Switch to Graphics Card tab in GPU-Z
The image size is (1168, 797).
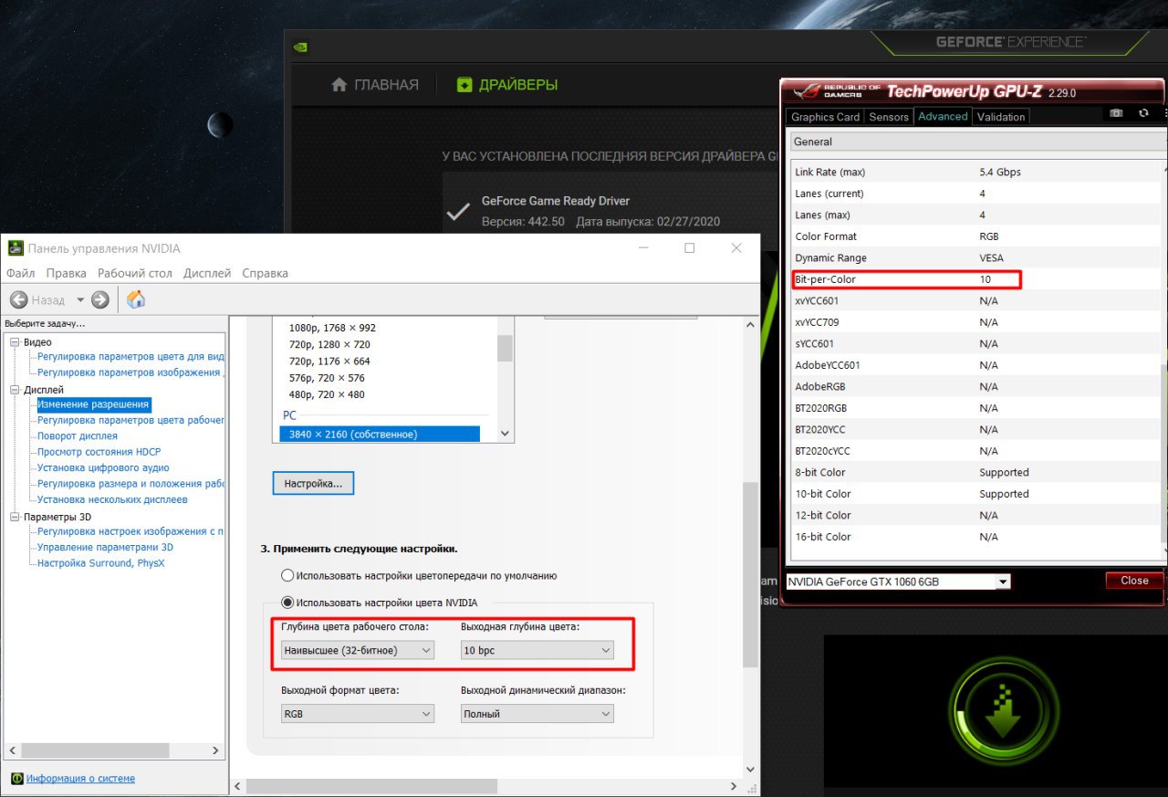click(825, 117)
